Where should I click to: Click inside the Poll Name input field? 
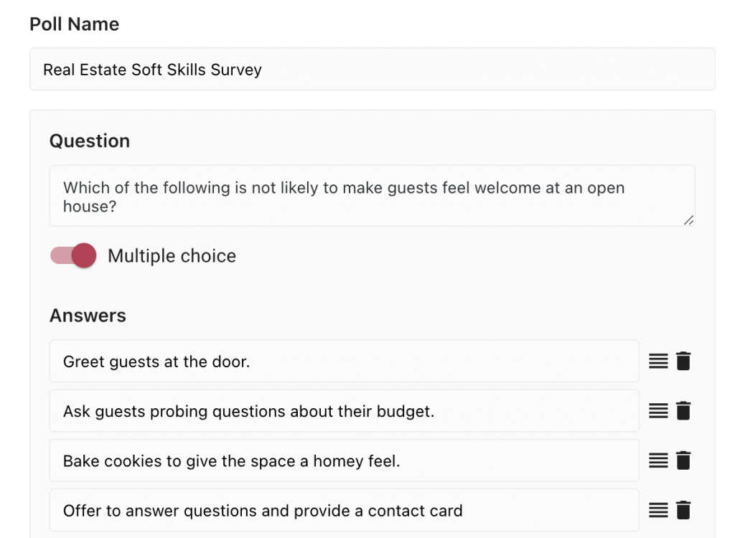point(287,70)
